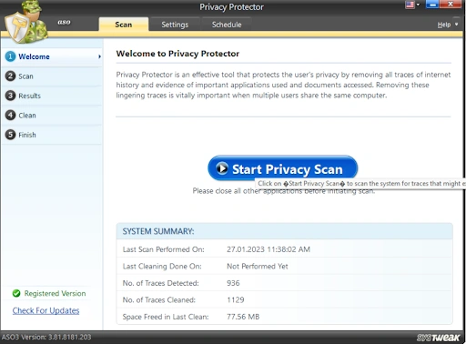Click the Welcome to Privacy Protector heading
Image resolution: width=466 pixels, height=344 pixels.
pos(177,54)
